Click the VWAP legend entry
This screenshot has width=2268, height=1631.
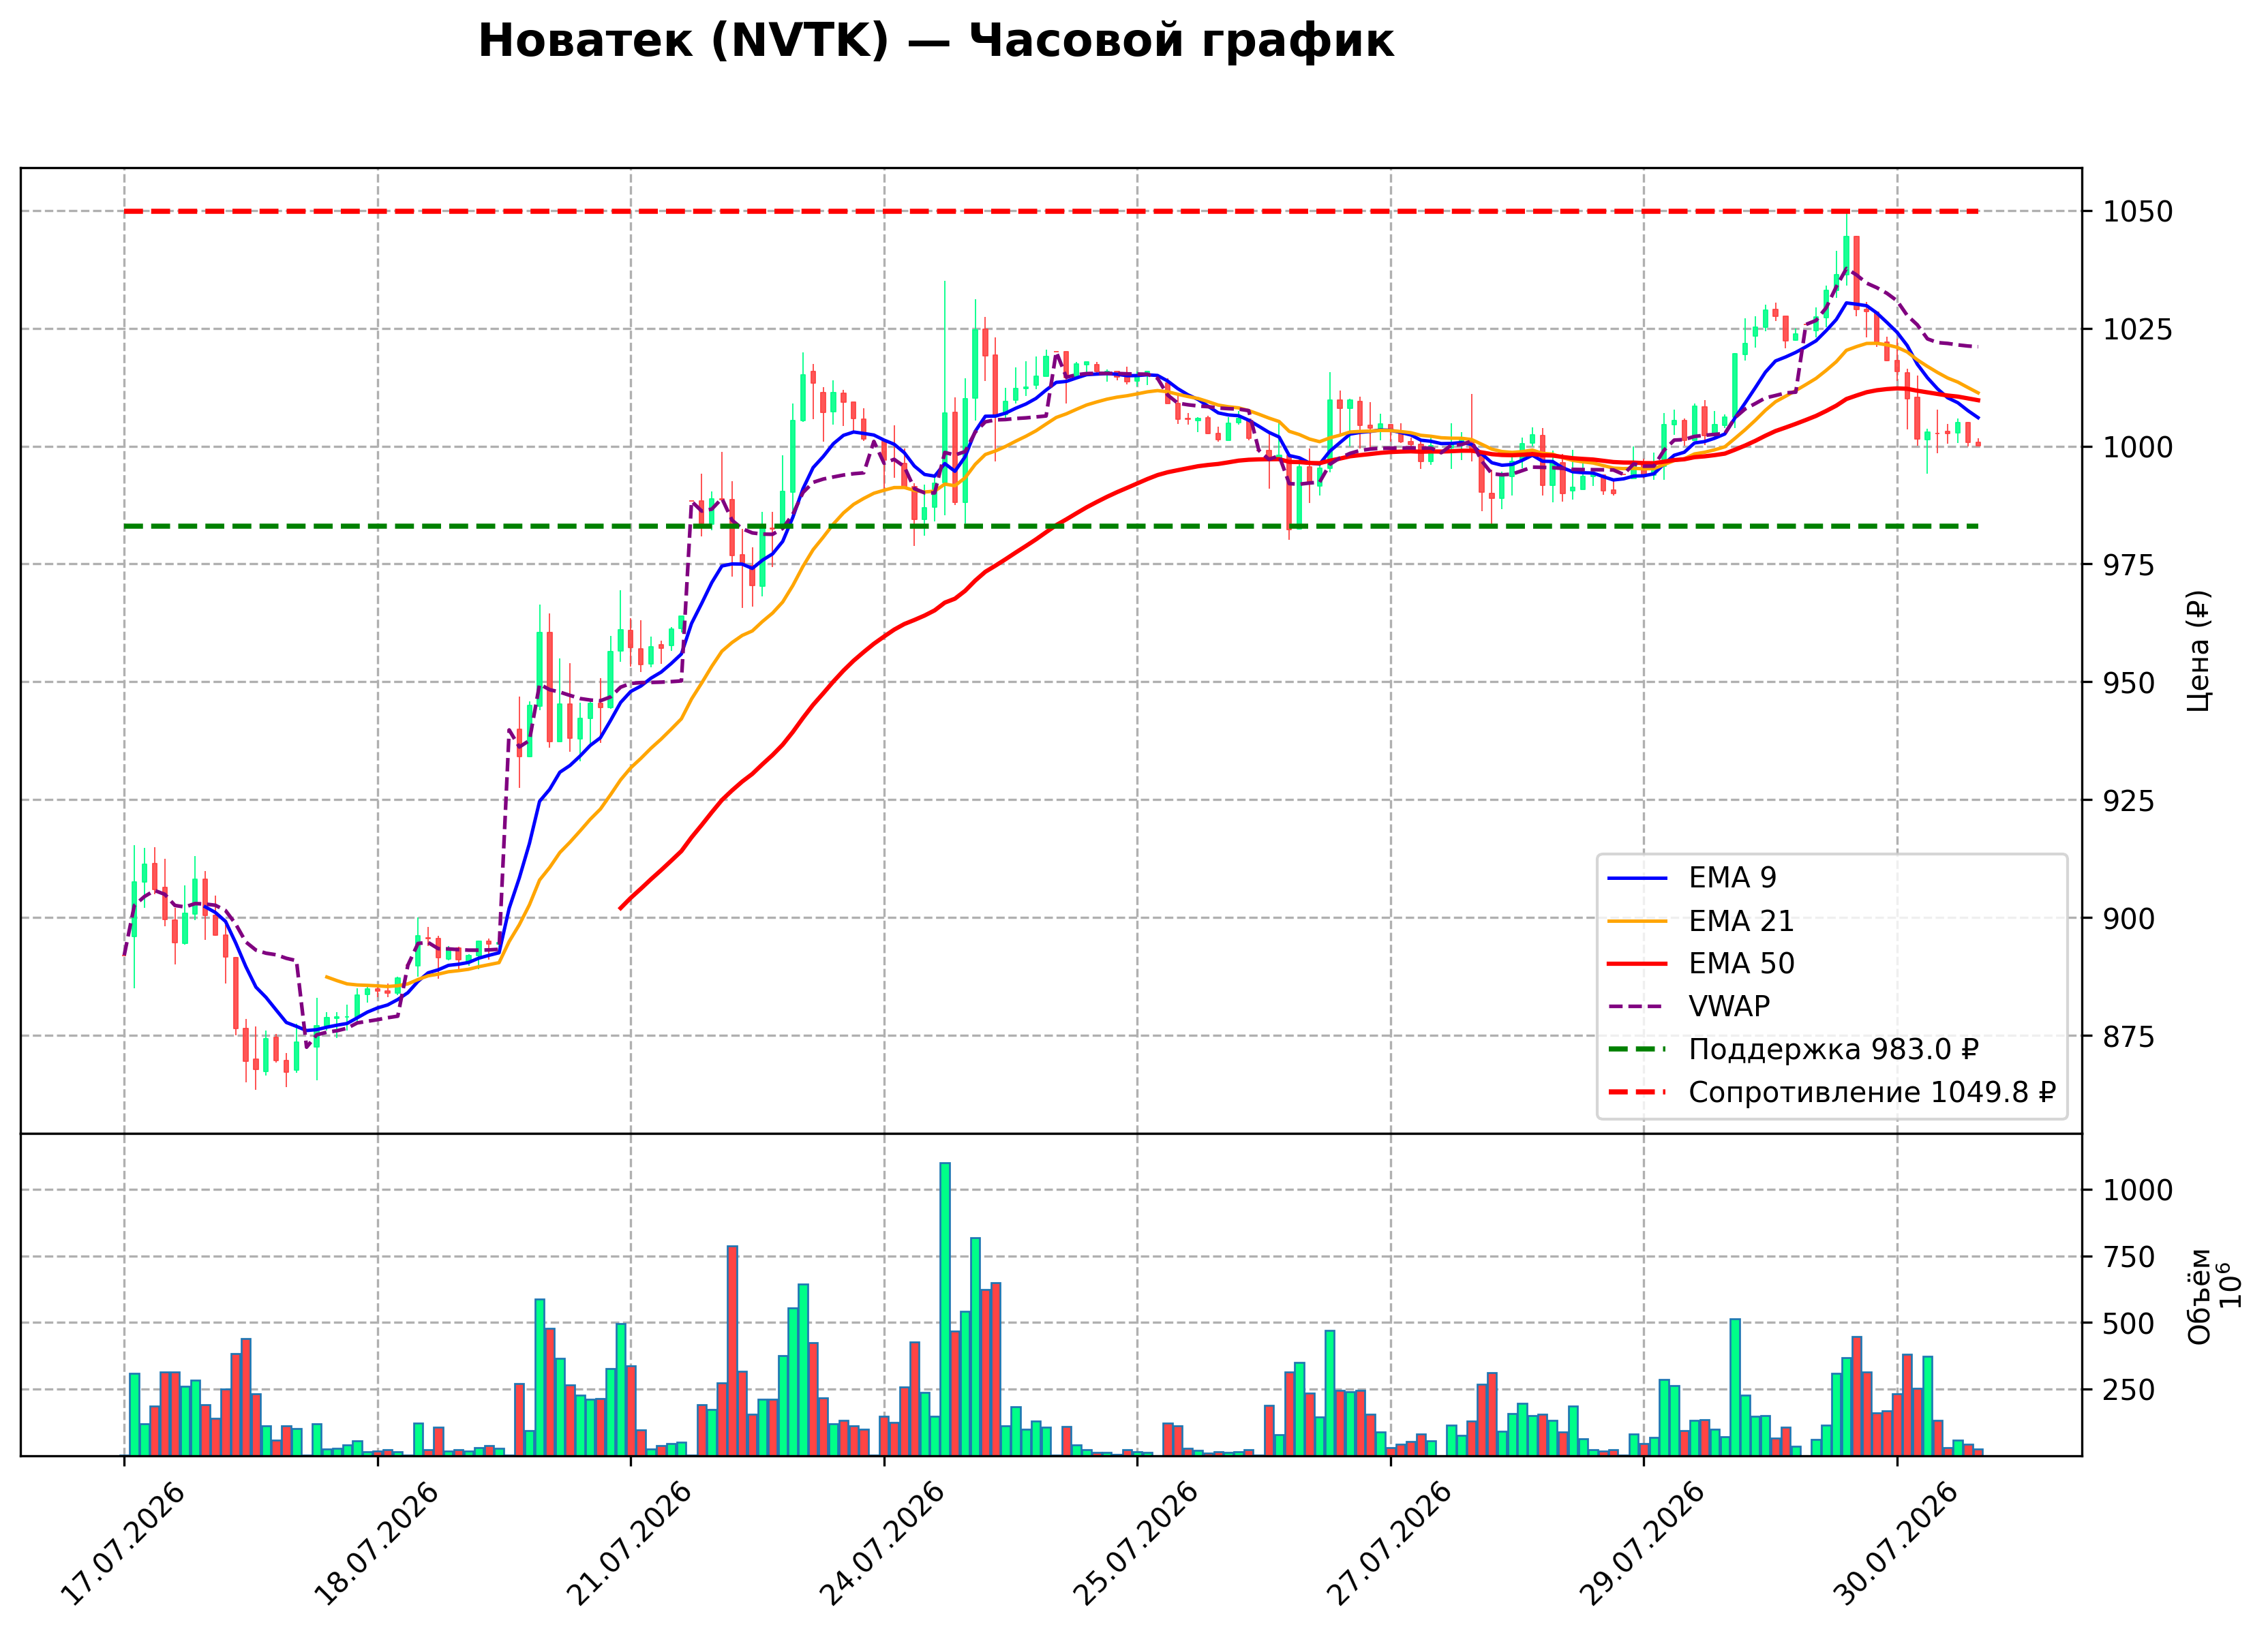pyautogui.click(x=1688, y=1007)
